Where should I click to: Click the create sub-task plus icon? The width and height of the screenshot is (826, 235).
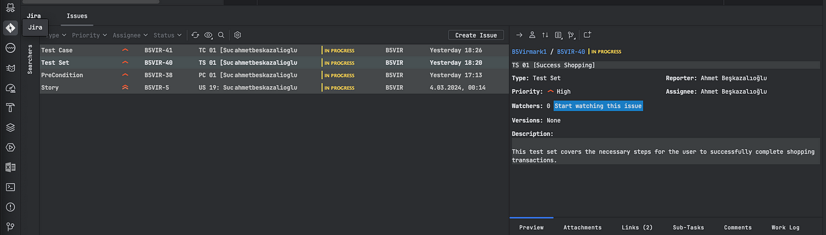pyautogui.click(x=588, y=35)
